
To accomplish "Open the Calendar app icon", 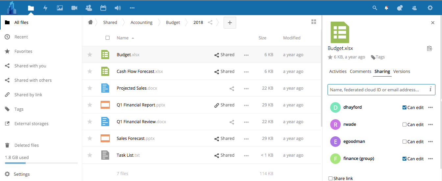I will [x=103, y=8].
